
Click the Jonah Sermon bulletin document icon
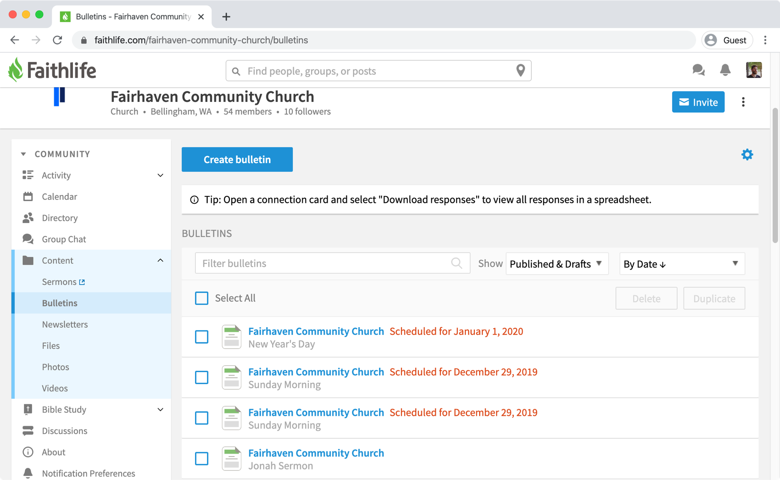(232, 458)
